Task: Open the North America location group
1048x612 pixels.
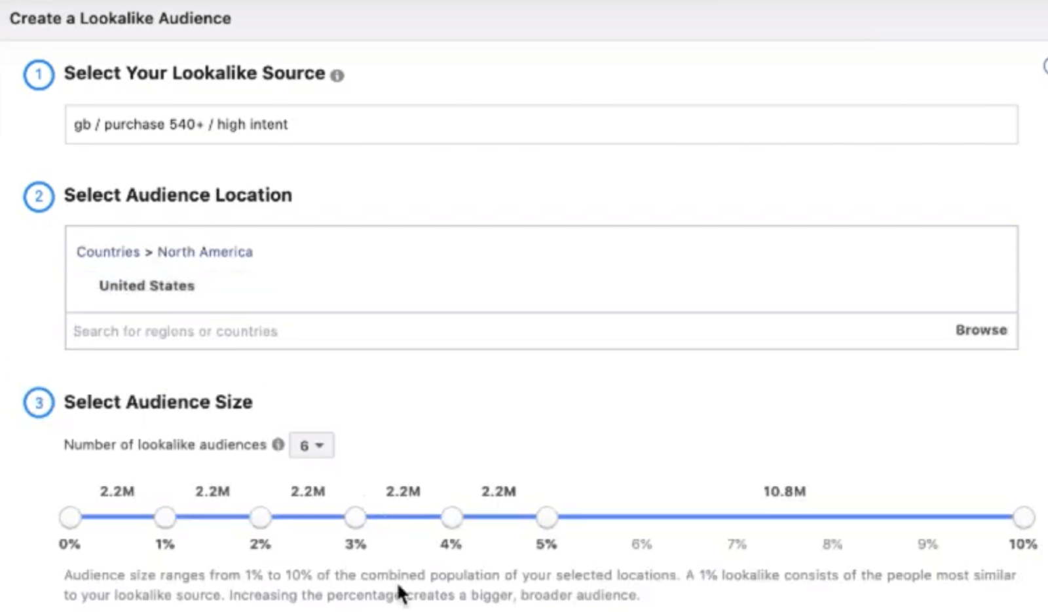Action: (205, 252)
